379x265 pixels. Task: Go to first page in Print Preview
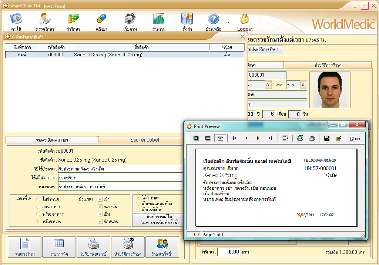click(234, 138)
